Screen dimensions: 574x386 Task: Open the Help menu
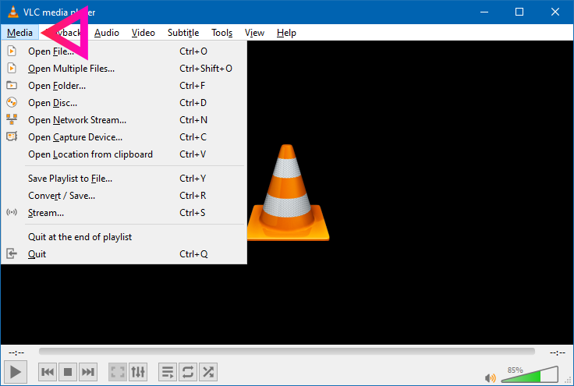(x=286, y=33)
